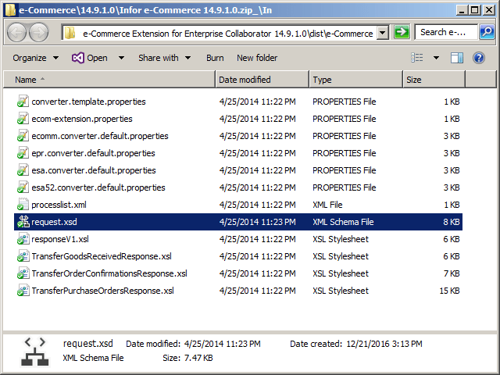
Task: Select TransferPurchaseOrdersResponse.xsl file
Action: coord(102,291)
